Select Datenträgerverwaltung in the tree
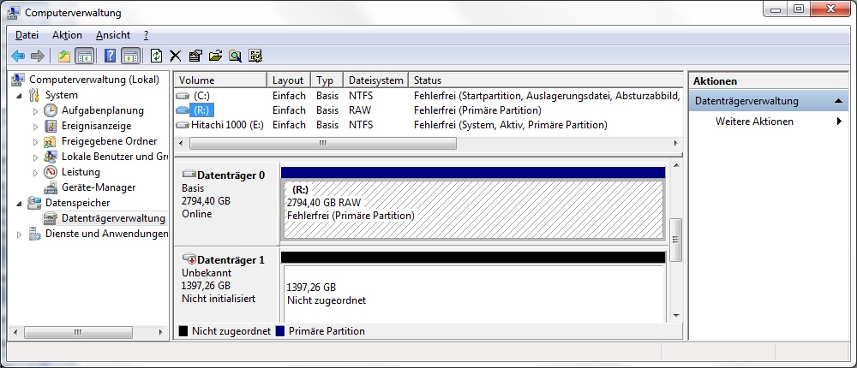 coord(113,218)
